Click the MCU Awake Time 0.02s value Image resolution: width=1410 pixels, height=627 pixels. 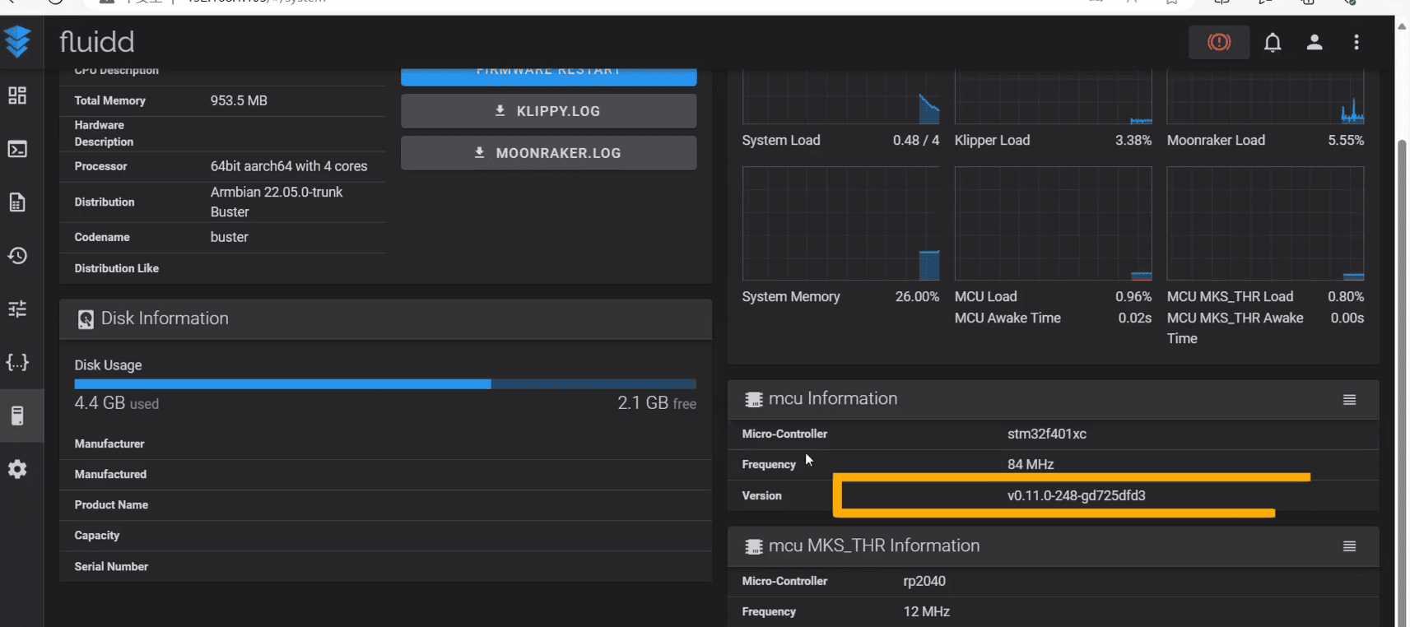(1134, 318)
